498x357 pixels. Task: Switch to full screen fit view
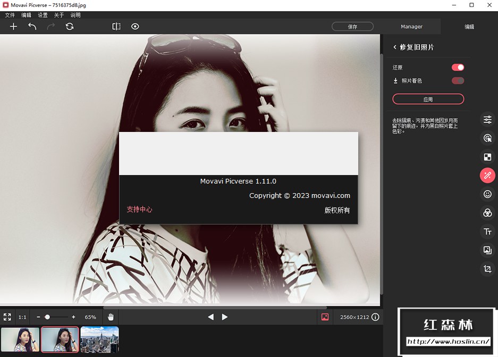pos(7,317)
